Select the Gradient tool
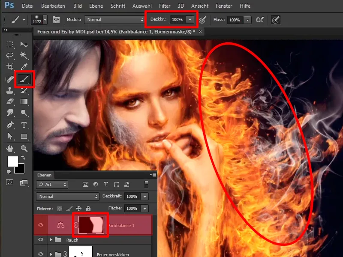Image resolution: width=343 pixels, height=257 pixels. (x=24, y=102)
